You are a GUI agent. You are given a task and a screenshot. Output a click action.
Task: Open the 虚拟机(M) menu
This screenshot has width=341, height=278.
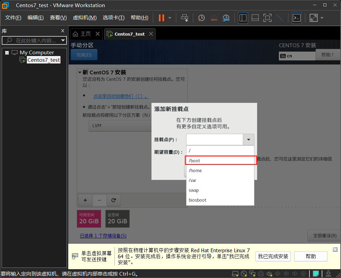coord(85,18)
